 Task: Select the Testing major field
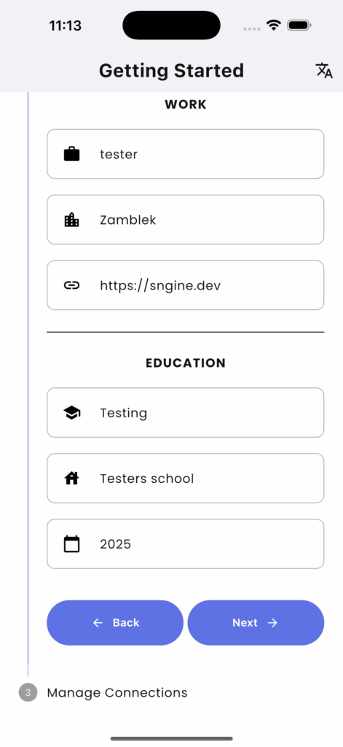[x=186, y=413]
